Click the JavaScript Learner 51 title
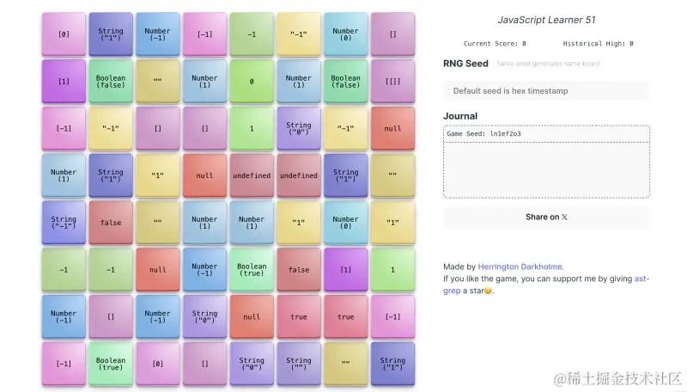The width and height of the screenshot is (687, 392). coord(546,20)
